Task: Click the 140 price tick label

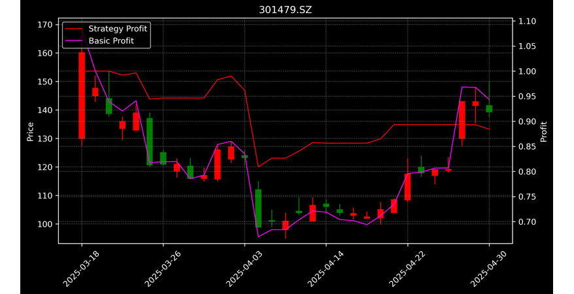Action: [45, 110]
